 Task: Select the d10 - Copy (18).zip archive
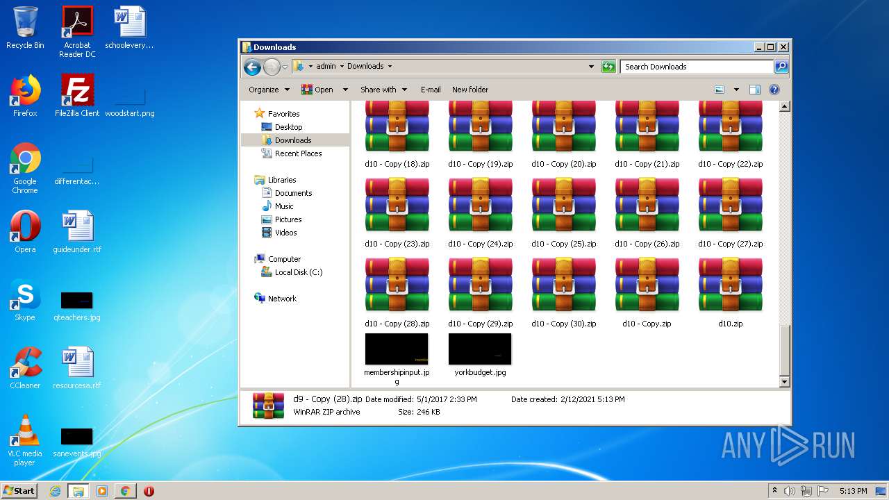(397, 135)
